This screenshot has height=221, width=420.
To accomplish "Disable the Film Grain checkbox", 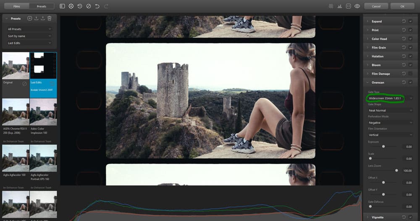I will [x=410, y=48].
